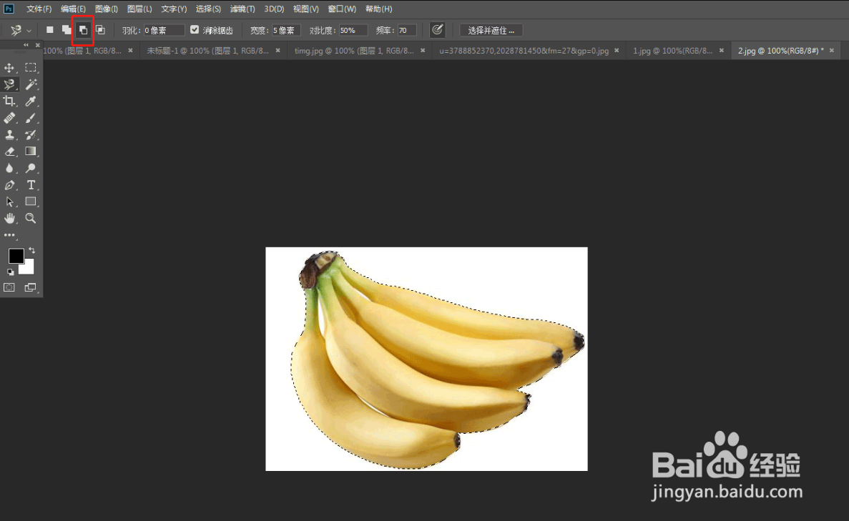Viewport: 849px width, 521px height.
Task: Select the Blur tool
Action: point(10,168)
